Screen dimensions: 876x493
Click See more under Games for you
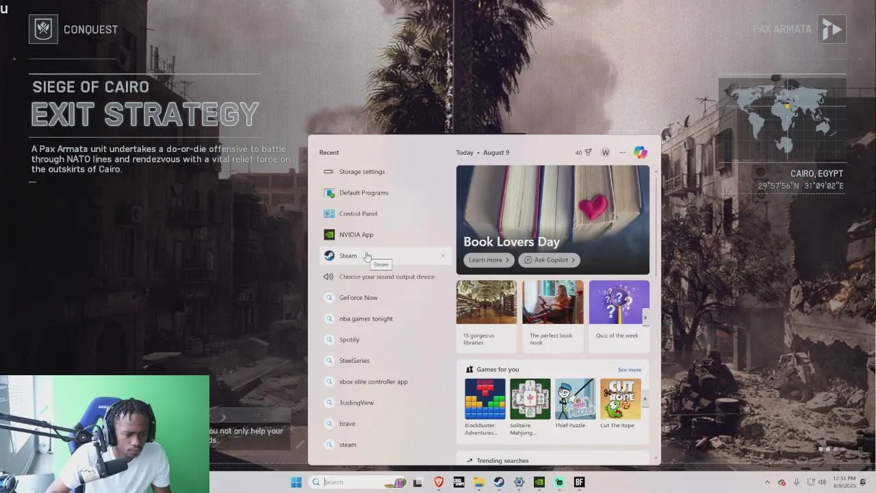[630, 370]
